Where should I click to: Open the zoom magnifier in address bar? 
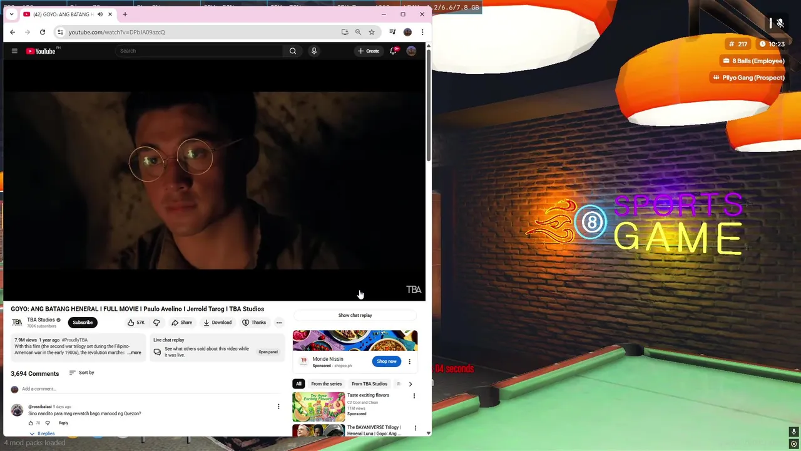coord(358,32)
